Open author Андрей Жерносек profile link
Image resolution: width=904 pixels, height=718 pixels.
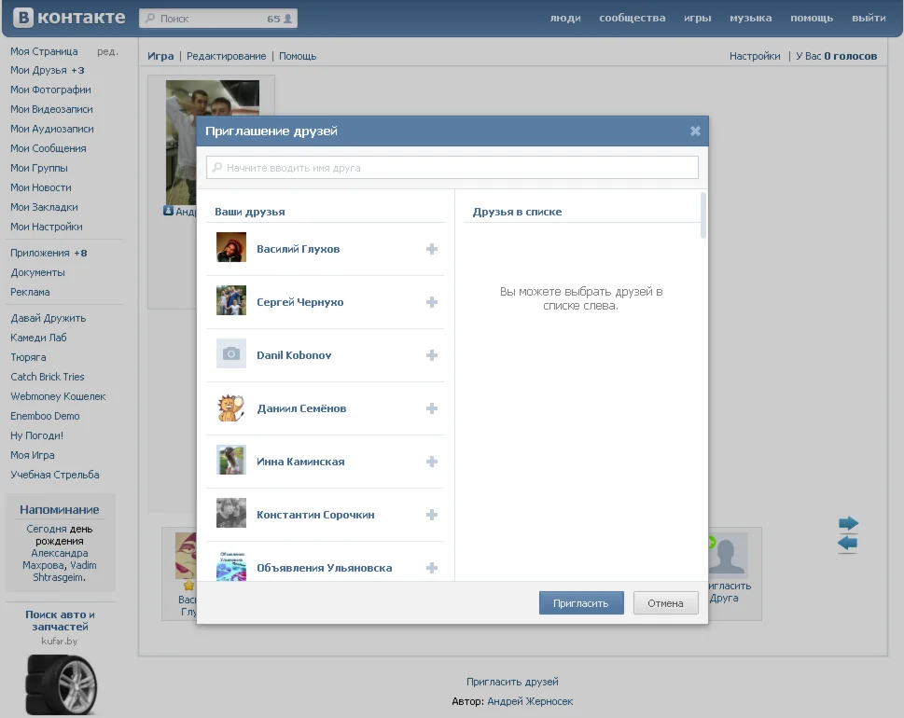(x=530, y=701)
